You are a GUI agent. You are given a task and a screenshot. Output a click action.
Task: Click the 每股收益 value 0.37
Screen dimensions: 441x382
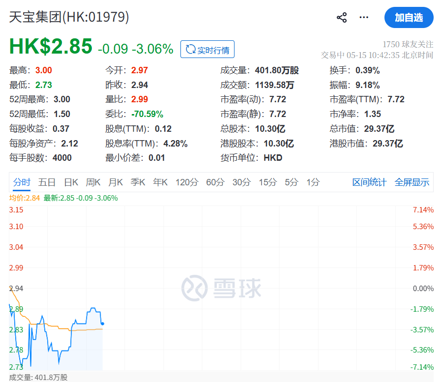coord(61,129)
